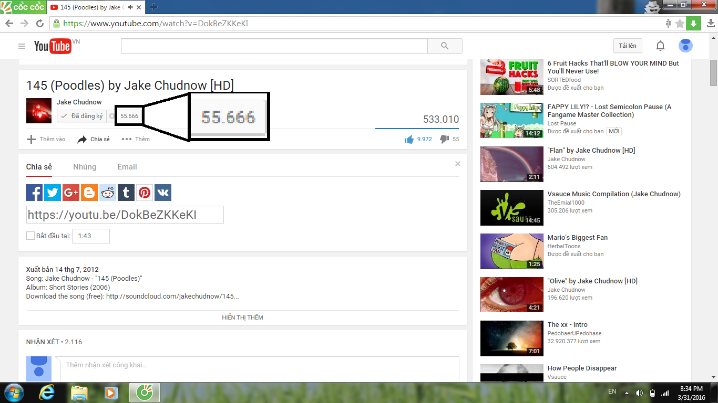The image size is (718, 403).
Task: Open media player from taskbar
Action: [x=110, y=393]
